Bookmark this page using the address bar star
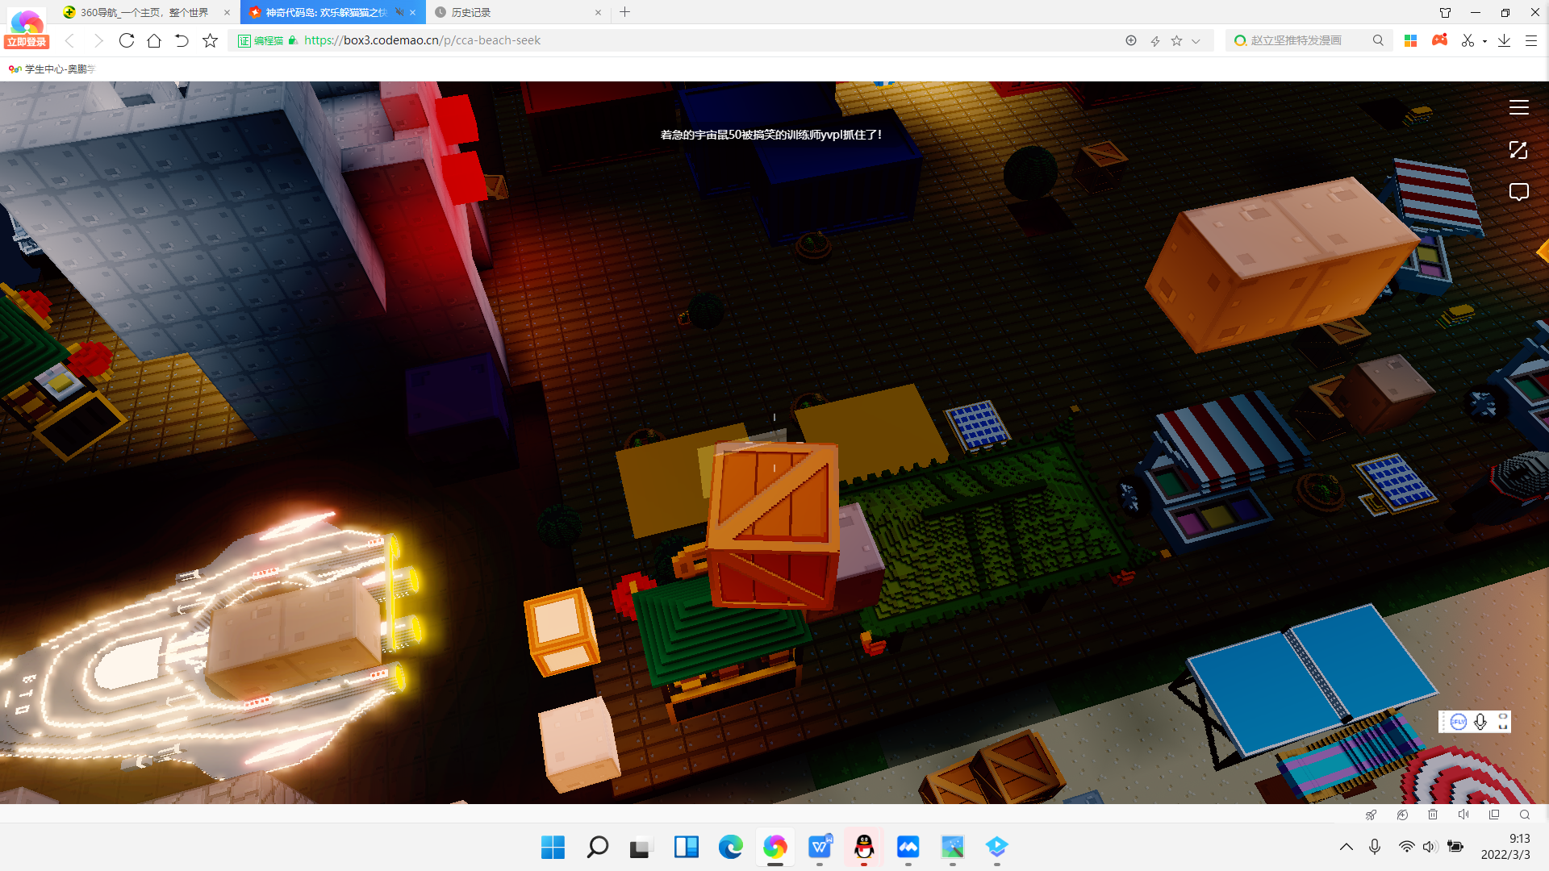 (x=1176, y=40)
